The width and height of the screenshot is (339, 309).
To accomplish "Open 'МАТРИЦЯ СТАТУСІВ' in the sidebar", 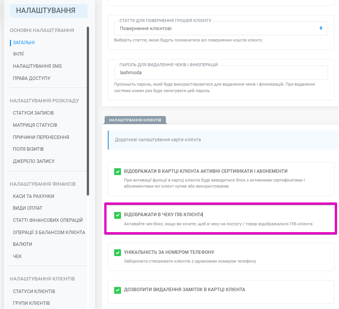I will pyautogui.click(x=35, y=125).
